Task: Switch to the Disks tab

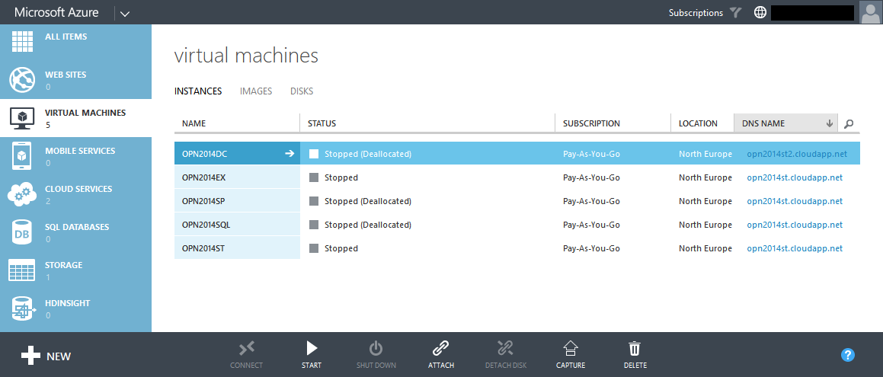Action: [x=302, y=91]
